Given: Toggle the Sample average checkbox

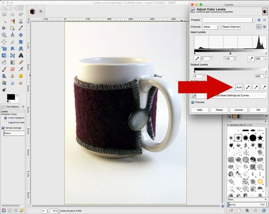Looking at the screenshot, I should click(3, 128).
